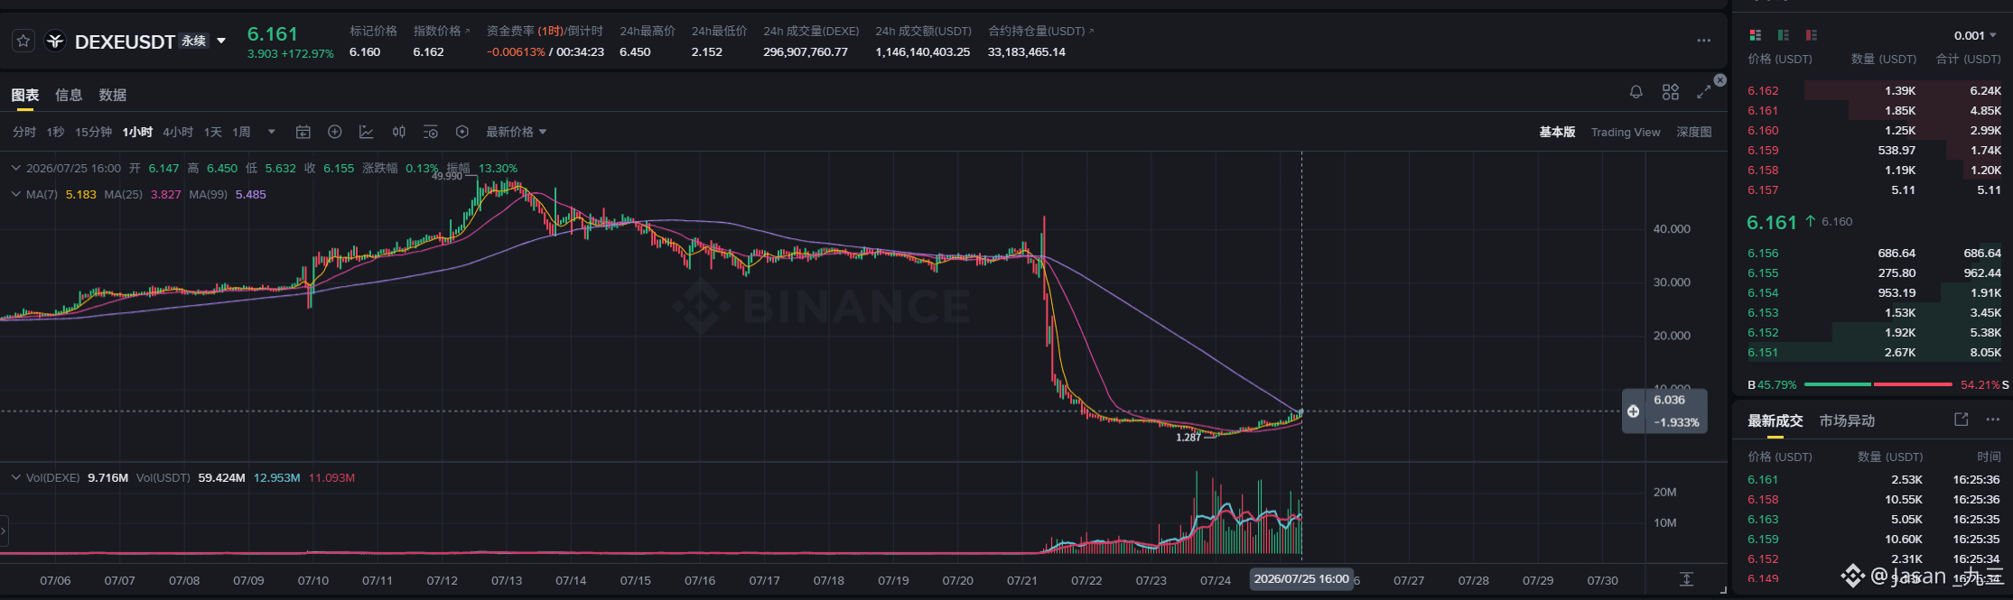Switch to the 最新成交 tab
Viewport: 2013px width, 600px height.
pos(1775,420)
